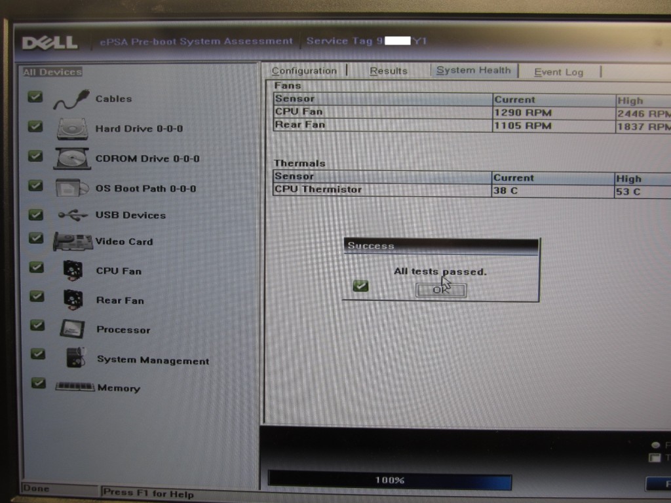
Task: Uncheck the System Management checkbox
Action: 38,354
